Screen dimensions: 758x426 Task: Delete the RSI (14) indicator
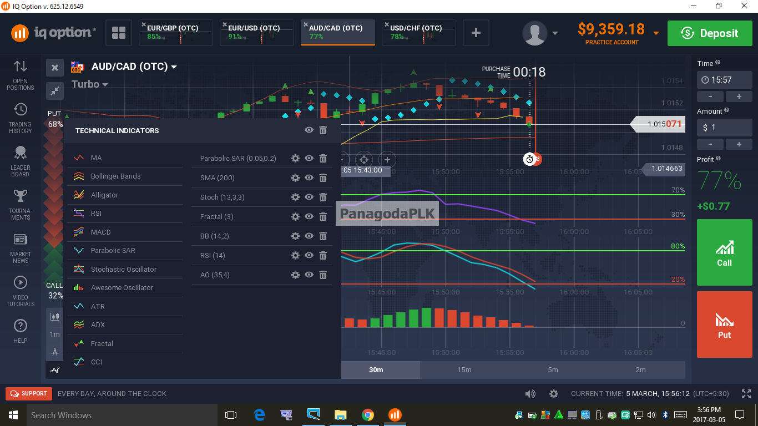[323, 255]
